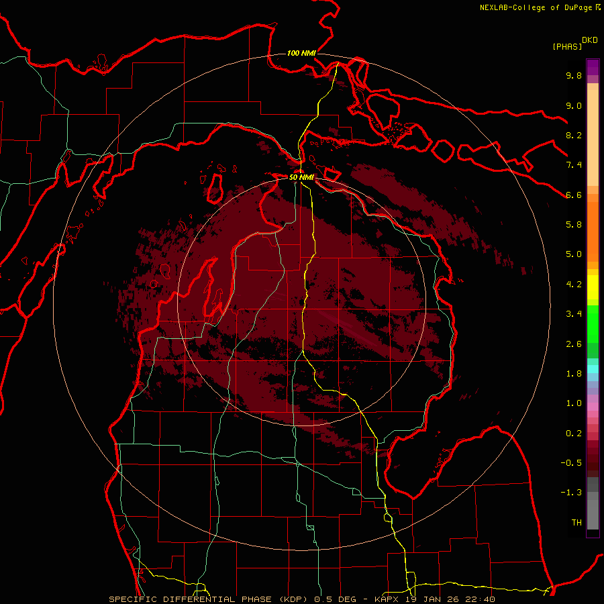
Task: Pick the cyan band in the color bar
Action: coord(593,369)
